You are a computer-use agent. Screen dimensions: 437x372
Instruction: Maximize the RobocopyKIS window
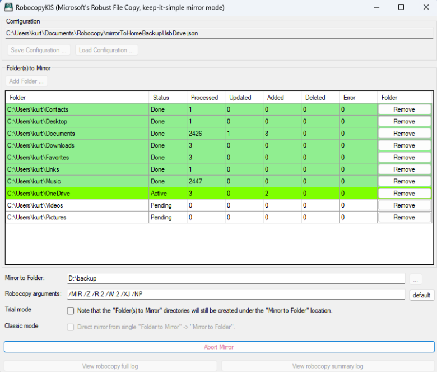click(x=401, y=7)
